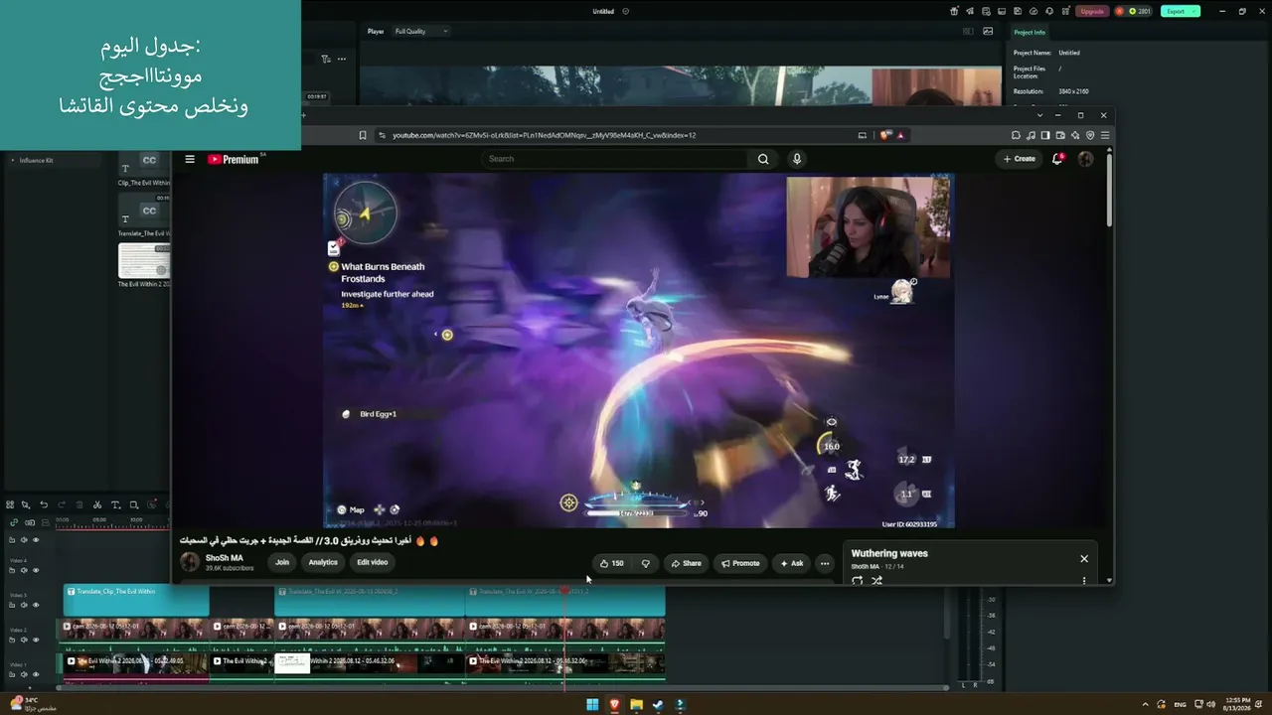Open the browser main menu
The height and width of the screenshot is (715, 1272).
[1104, 135]
